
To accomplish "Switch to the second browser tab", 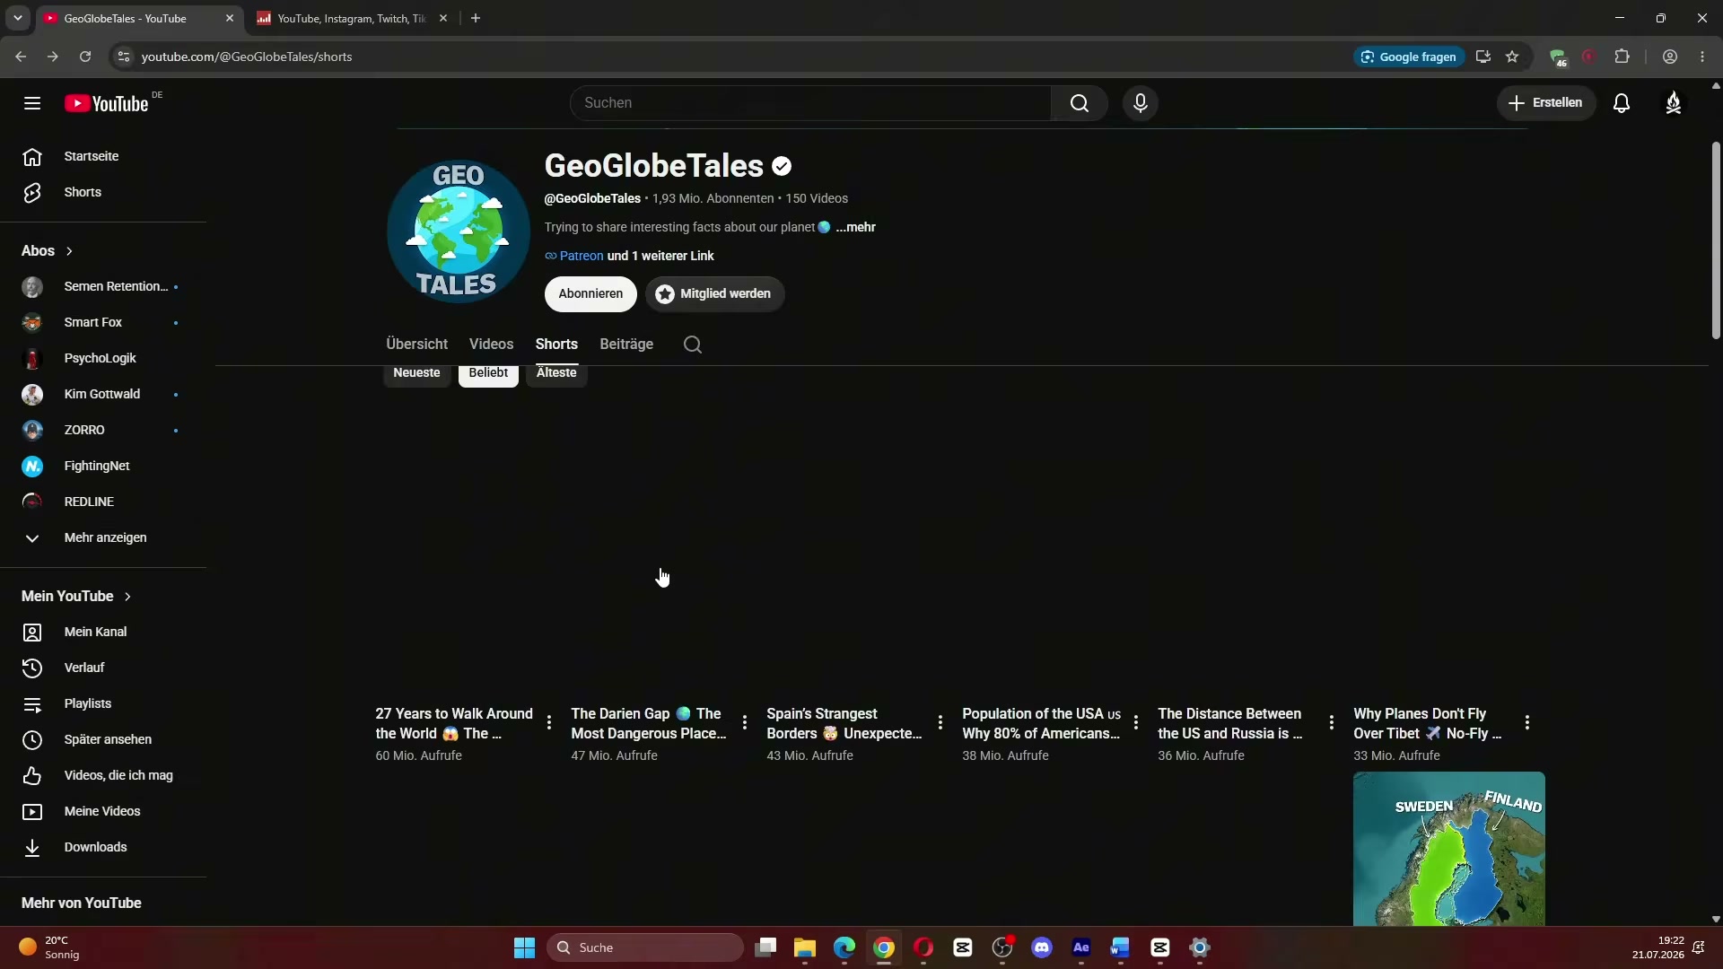I will (x=352, y=18).
